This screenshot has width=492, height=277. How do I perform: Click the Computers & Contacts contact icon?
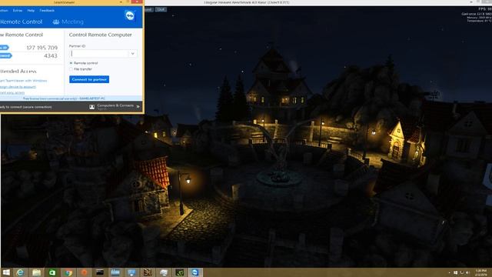click(x=92, y=107)
